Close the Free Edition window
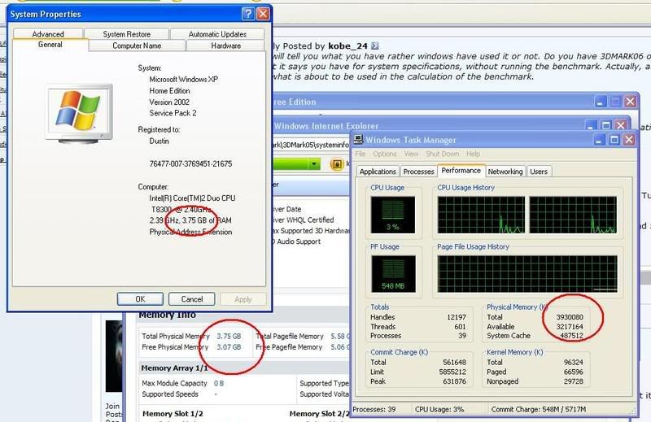The height and width of the screenshot is (422, 651). 630,102
